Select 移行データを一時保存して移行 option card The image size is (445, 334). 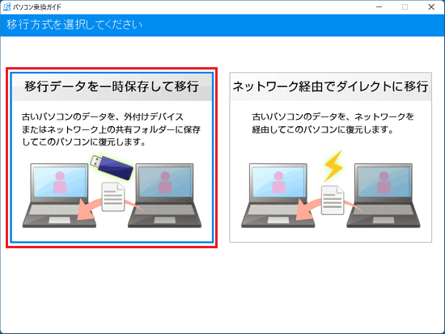coord(112,158)
